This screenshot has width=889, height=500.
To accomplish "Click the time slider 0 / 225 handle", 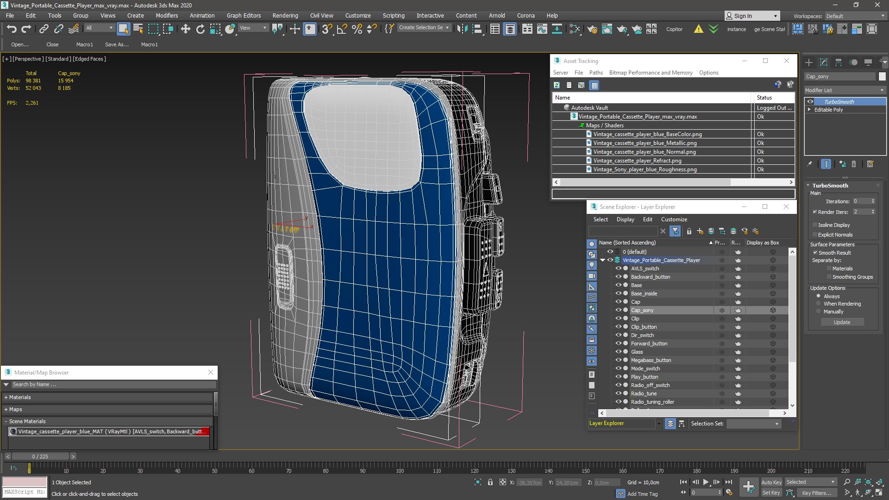I will point(40,456).
